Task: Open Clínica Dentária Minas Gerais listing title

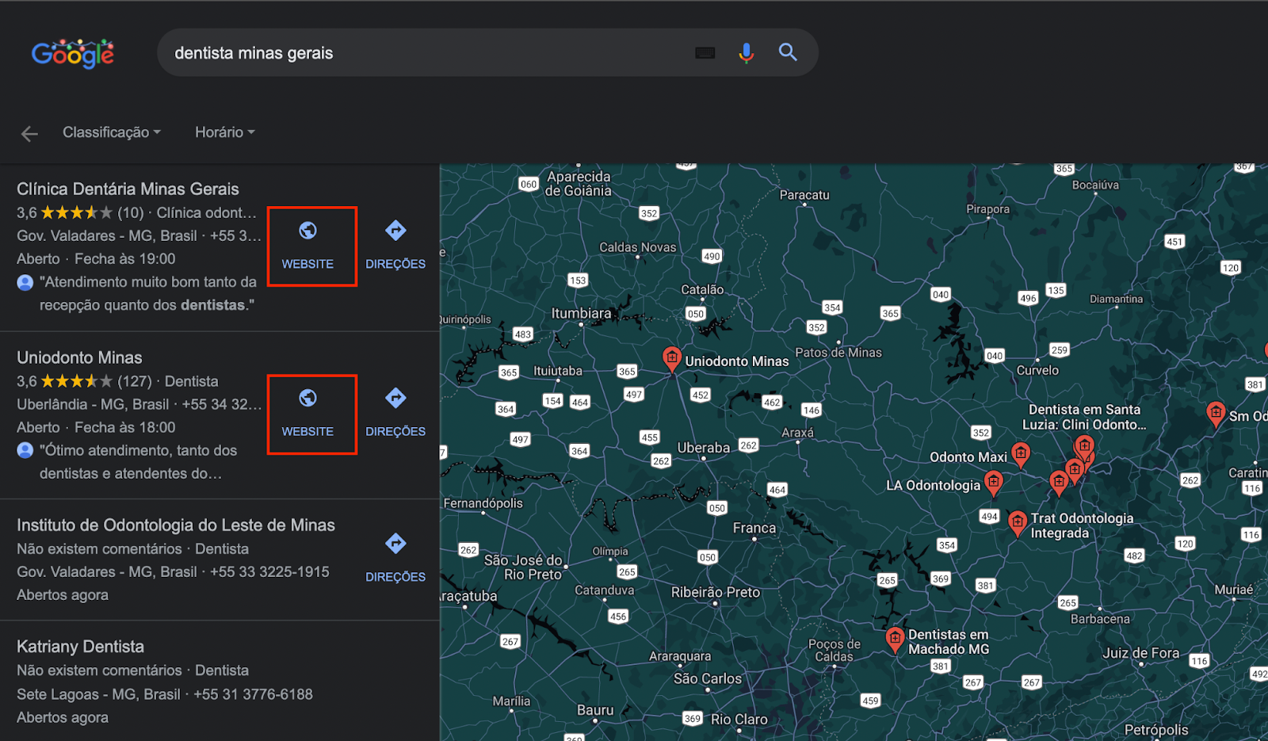Action: [x=128, y=189]
